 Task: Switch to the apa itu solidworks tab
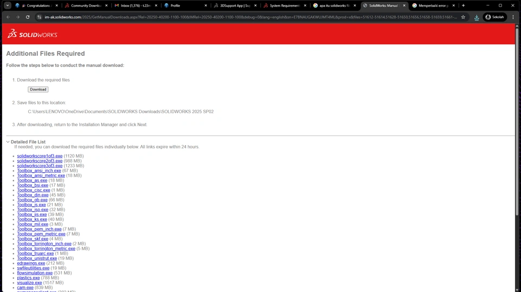pyautogui.click(x=334, y=5)
